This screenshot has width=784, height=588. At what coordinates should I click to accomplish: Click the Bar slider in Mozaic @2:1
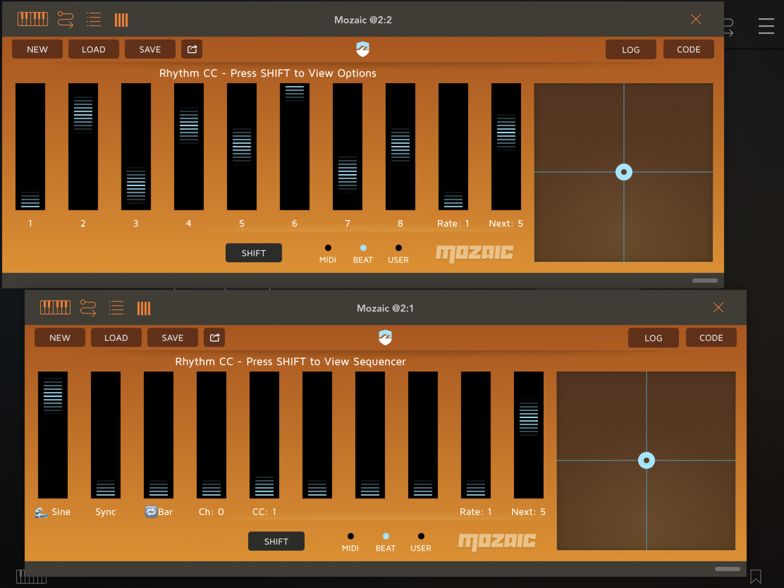[159, 435]
